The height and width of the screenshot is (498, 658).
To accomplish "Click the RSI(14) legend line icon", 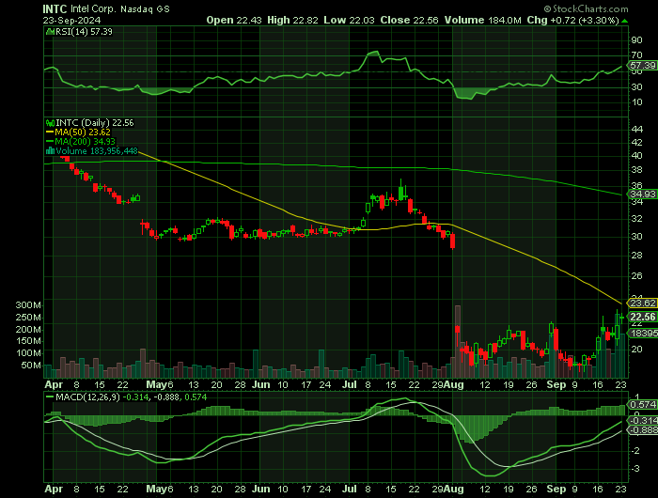I will [50, 31].
